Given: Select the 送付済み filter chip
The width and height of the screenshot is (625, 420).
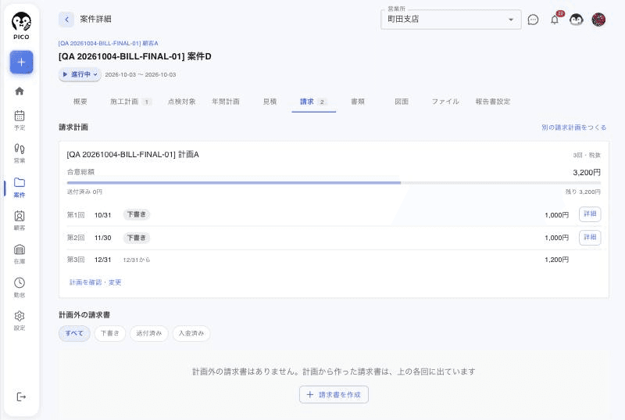Looking at the screenshot, I should (149, 333).
